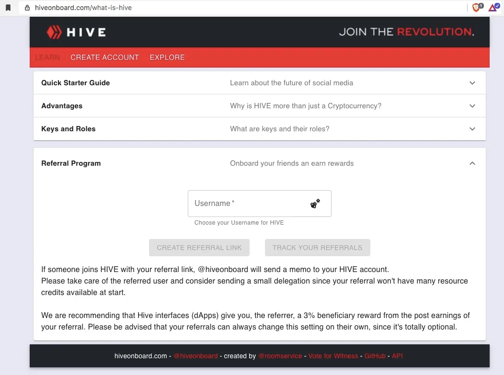The width and height of the screenshot is (504, 375).
Task: Open the GitHub footer link
Action: click(375, 356)
